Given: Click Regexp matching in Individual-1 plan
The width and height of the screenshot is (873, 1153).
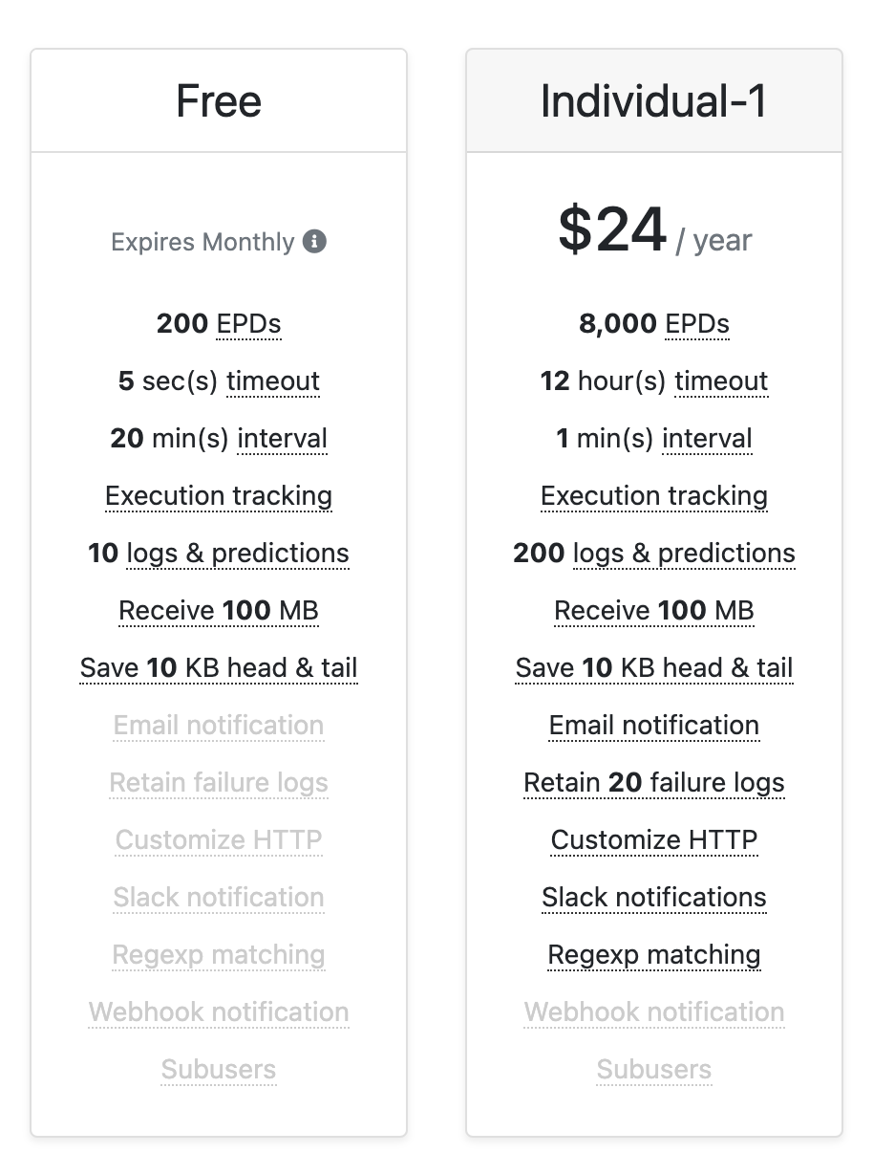Looking at the screenshot, I should click(x=654, y=955).
